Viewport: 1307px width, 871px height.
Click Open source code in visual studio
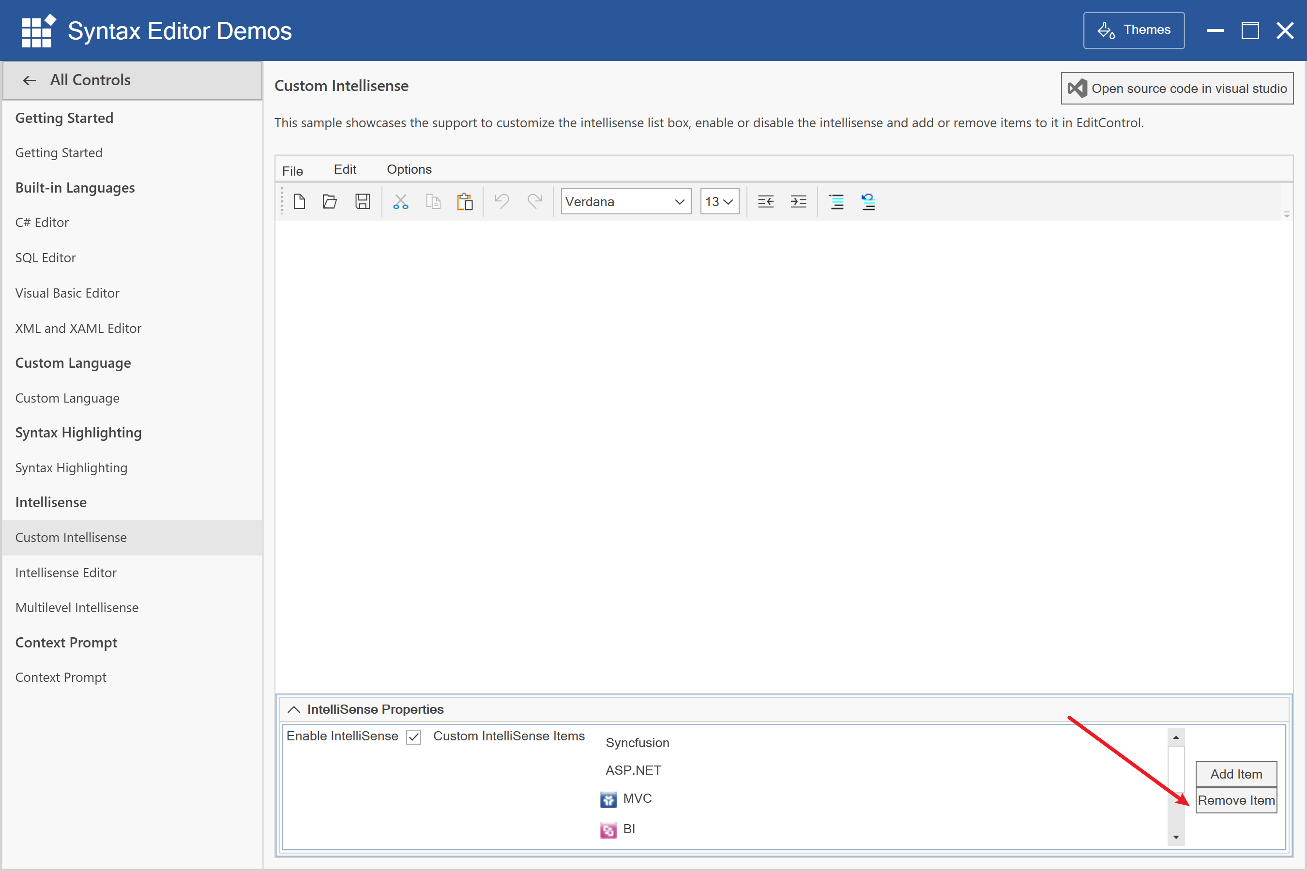pyautogui.click(x=1177, y=89)
